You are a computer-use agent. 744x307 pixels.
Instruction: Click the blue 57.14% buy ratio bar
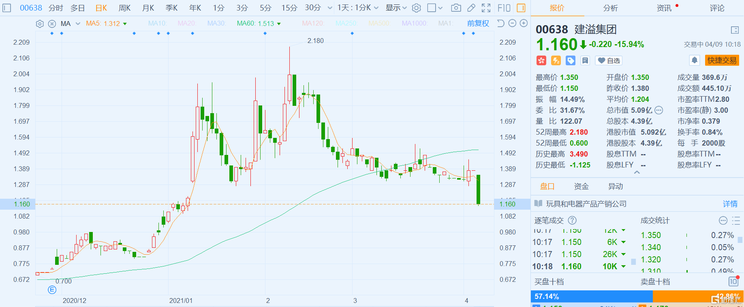592,296
